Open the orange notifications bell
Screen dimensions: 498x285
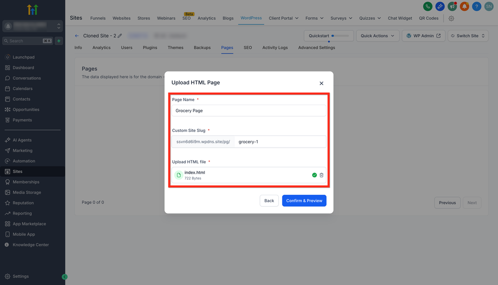pos(464,6)
